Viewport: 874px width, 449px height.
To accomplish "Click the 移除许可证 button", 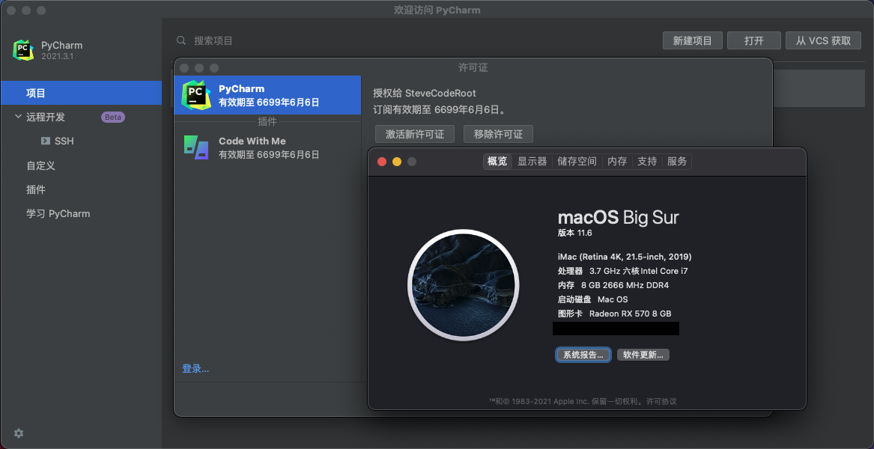I will pos(498,134).
